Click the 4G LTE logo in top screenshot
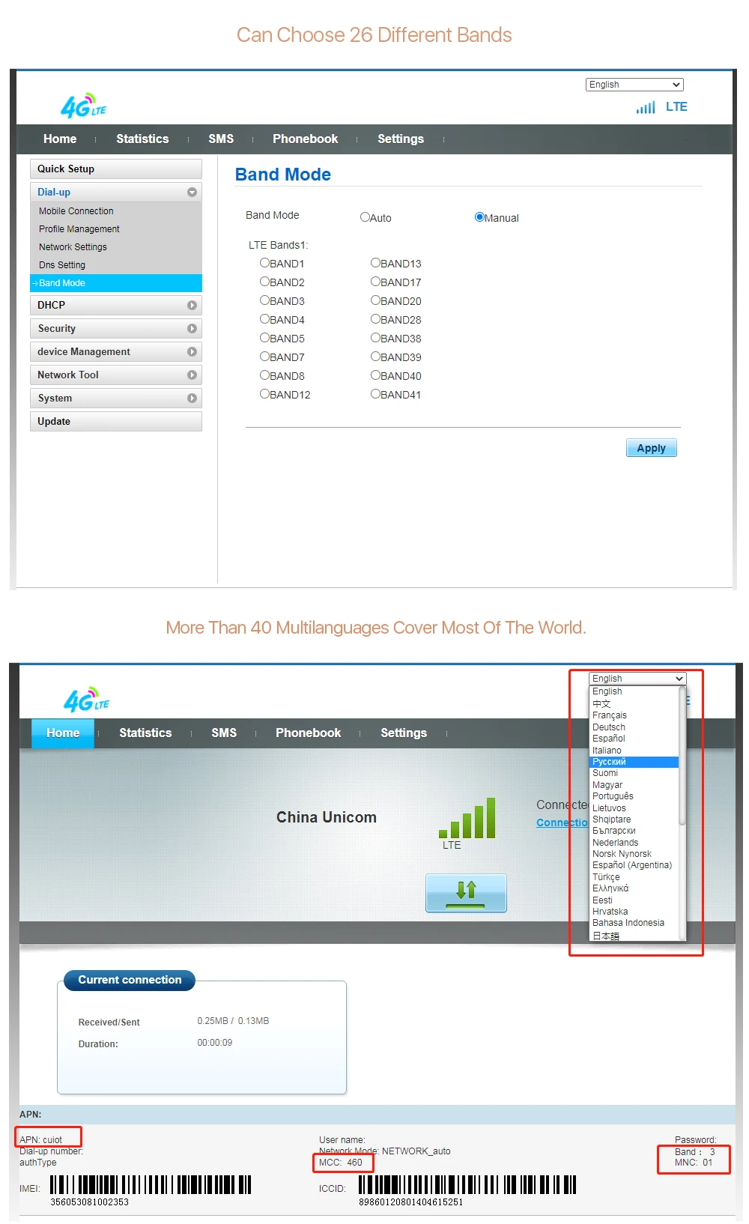Image resolution: width=749 pixels, height=1224 pixels. coord(83,106)
